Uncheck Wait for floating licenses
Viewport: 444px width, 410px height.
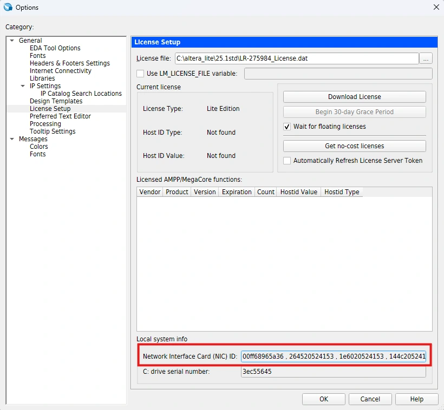(x=287, y=127)
